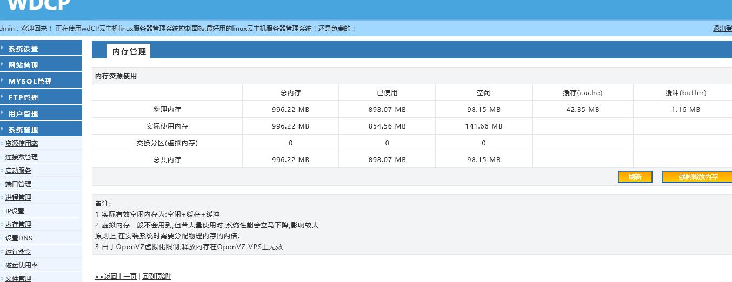This screenshot has width=732, height=282.
Task: Collapse the 系统管理 sidebar section
Action: pyautogui.click(x=24, y=130)
